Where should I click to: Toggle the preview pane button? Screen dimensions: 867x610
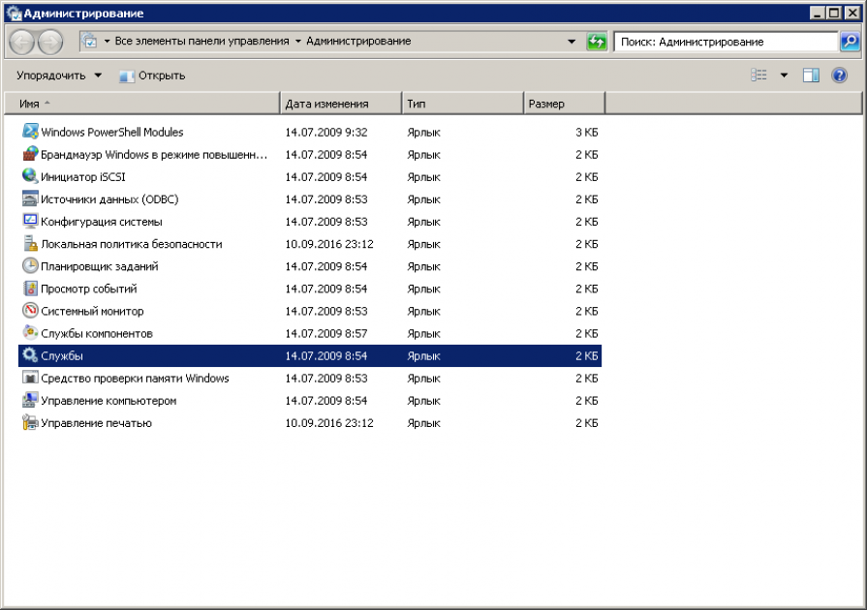click(811, 76)
